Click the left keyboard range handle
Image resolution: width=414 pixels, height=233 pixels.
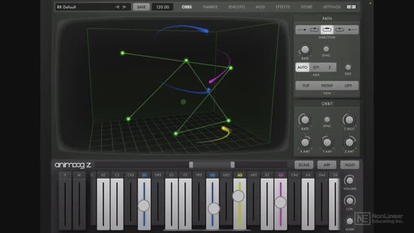[x=191, y=165]
